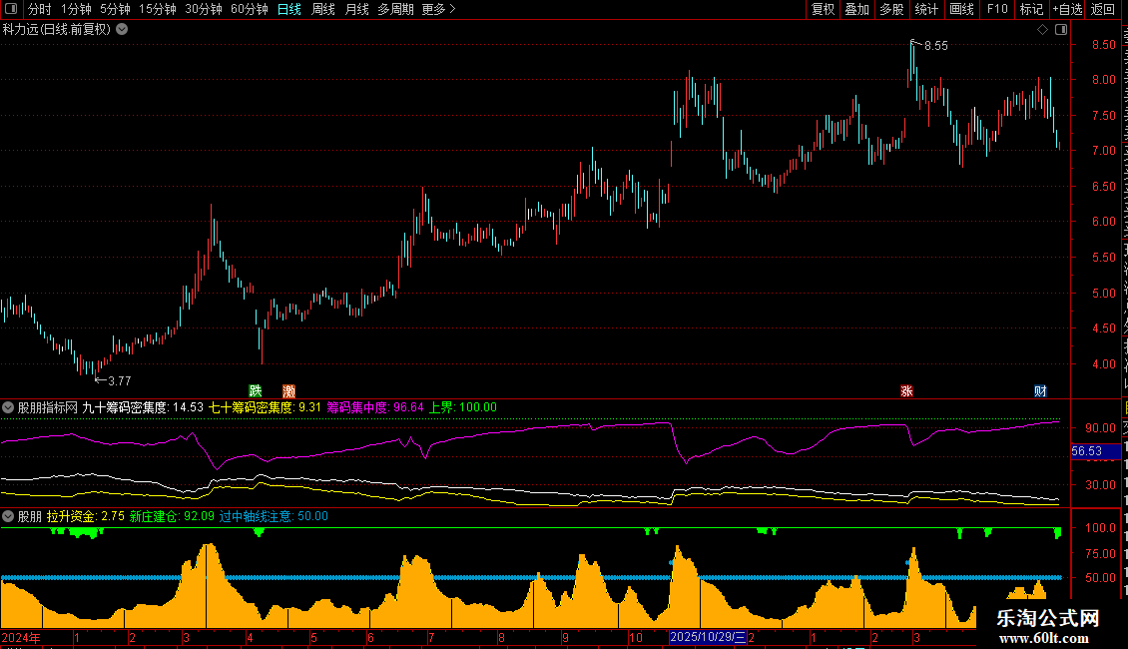Expand the 更多 periods menu
Image resolution: width=1128 pixels, height=649 pixels.
(x=438, y=9)
